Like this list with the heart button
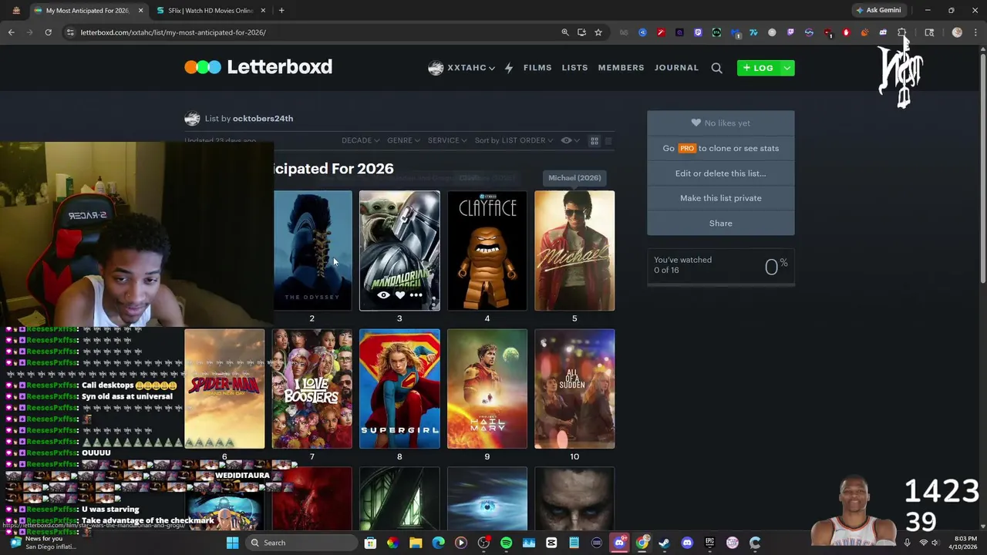987x555 pixels. (721, 123)
